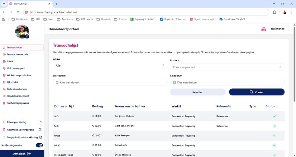Click the edit pencil icon on profile avatar
Viewport: 296px width, 157px height.
27,36
